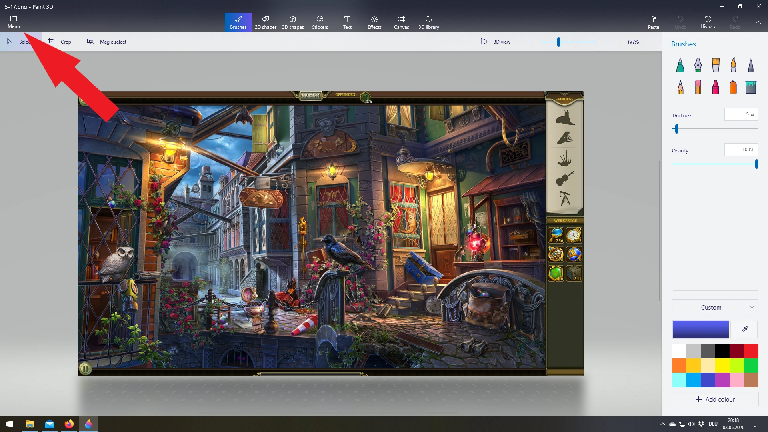Select the Eraser tool

coord(698,86)
